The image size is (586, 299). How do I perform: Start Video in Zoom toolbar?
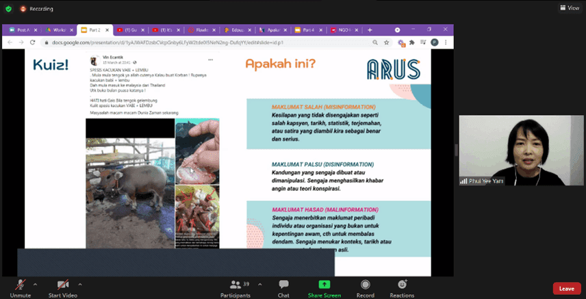coord(63,289)
